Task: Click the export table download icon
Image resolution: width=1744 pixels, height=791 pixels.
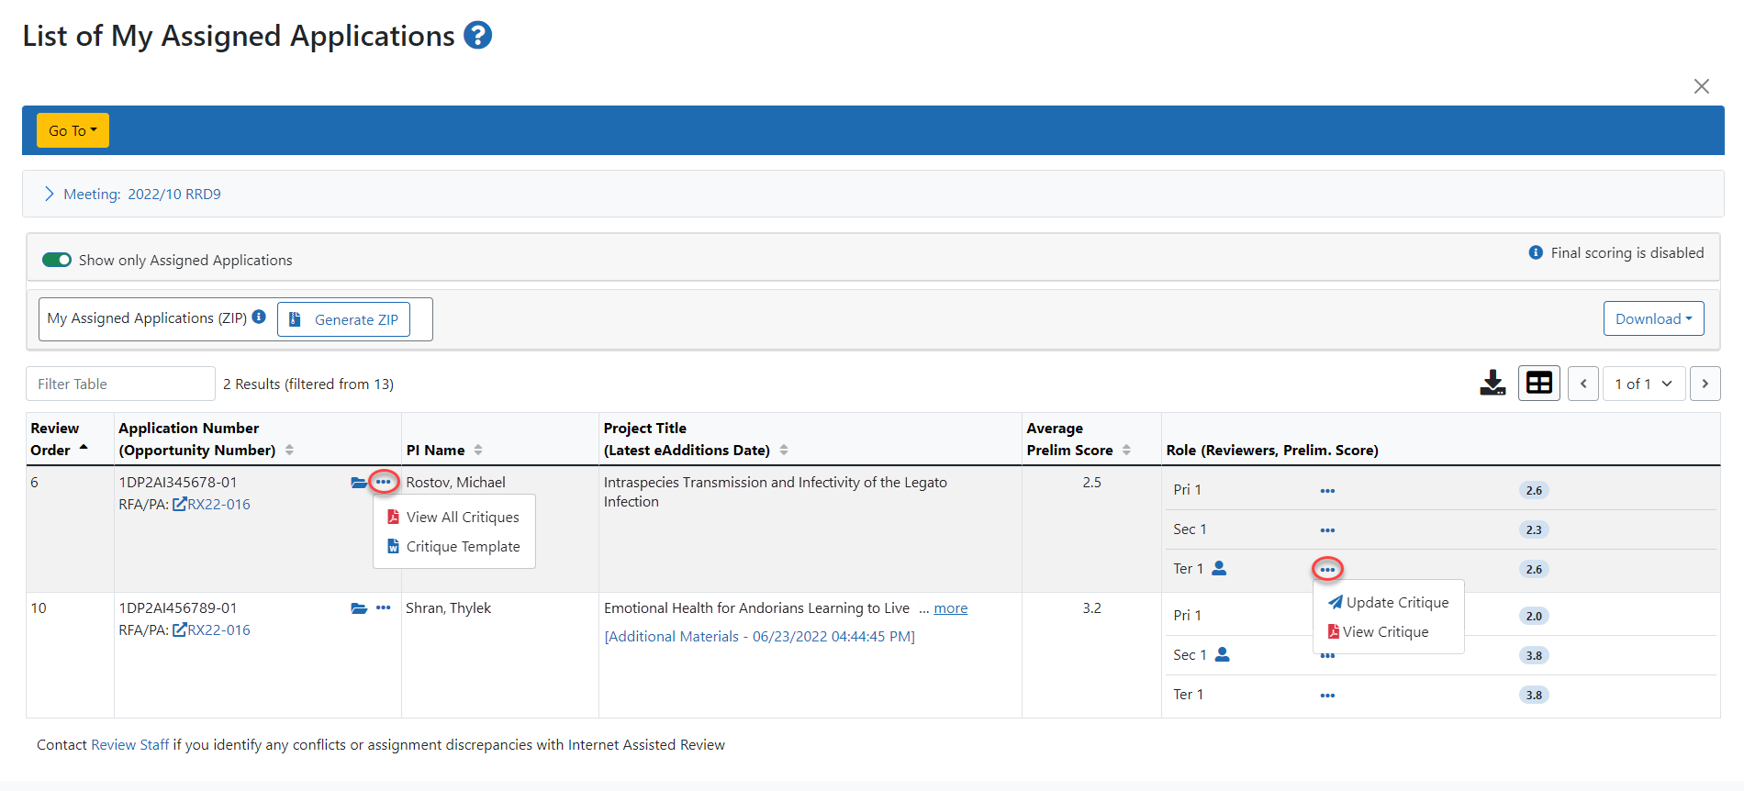Action: coord(1492,383)
